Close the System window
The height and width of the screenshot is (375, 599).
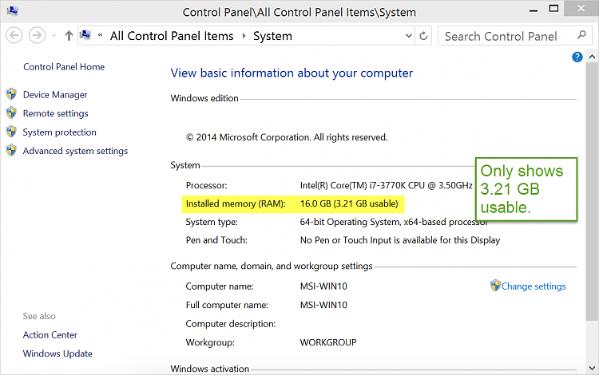581,8
